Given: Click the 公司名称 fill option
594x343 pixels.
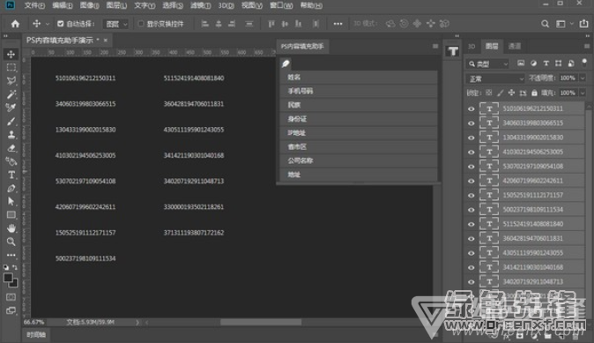Looking at the screenshot, I should click(x=359, y=160).
